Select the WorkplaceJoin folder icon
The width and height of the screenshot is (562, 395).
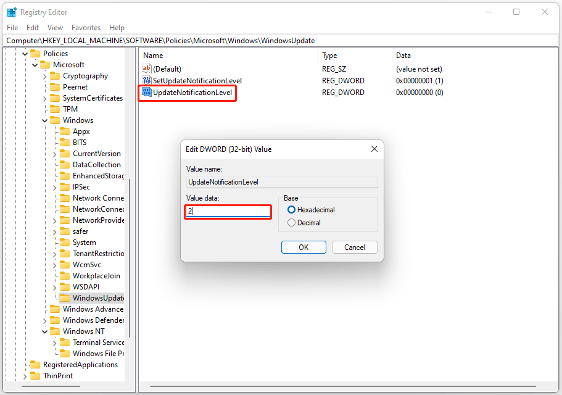coord(65,276)
